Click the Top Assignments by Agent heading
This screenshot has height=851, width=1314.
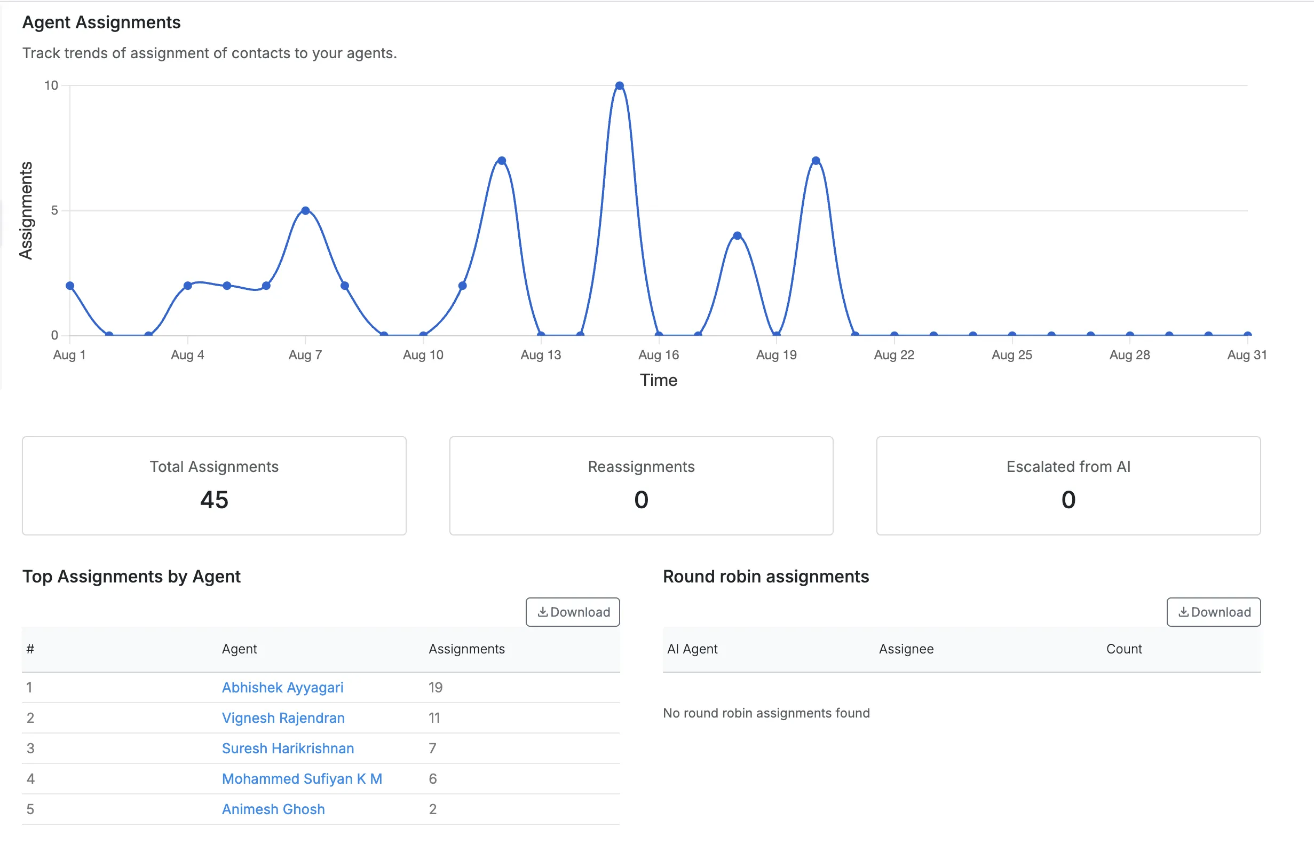pyautogui.click(x=131, y=576)
